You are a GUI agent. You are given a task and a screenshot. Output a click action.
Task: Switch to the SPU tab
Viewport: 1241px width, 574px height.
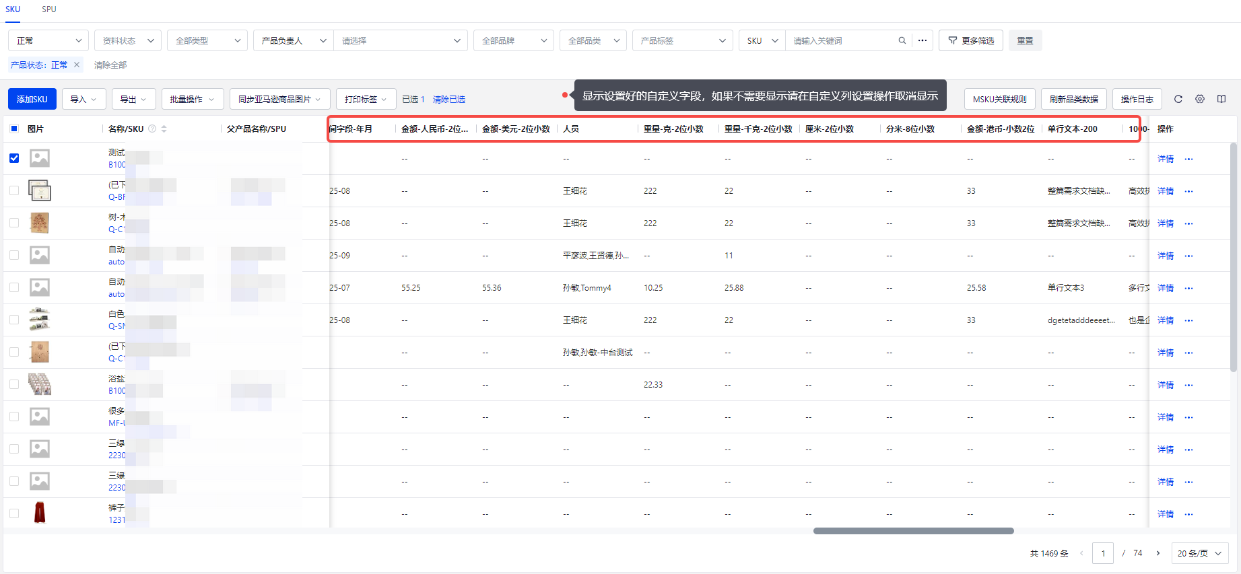coord(49,9)
